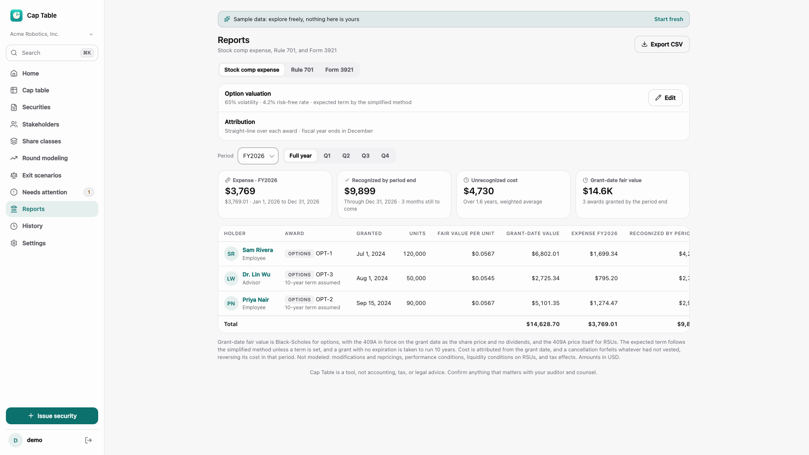
Task: Click the Share classes layers icon
Action: coord(14,141)
